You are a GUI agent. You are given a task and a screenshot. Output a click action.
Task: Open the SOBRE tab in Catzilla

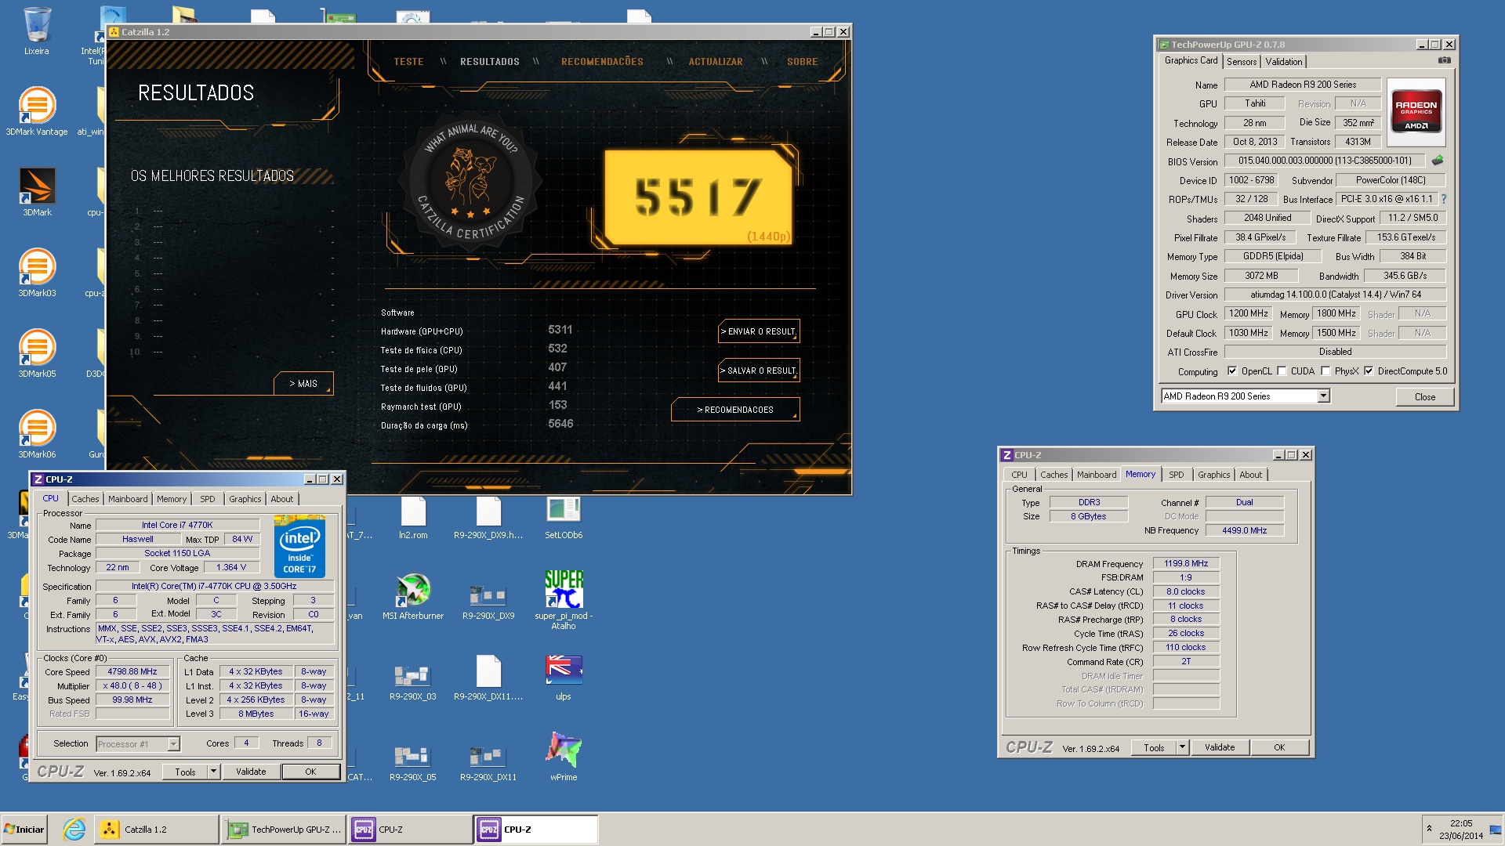tap(803, 62)
